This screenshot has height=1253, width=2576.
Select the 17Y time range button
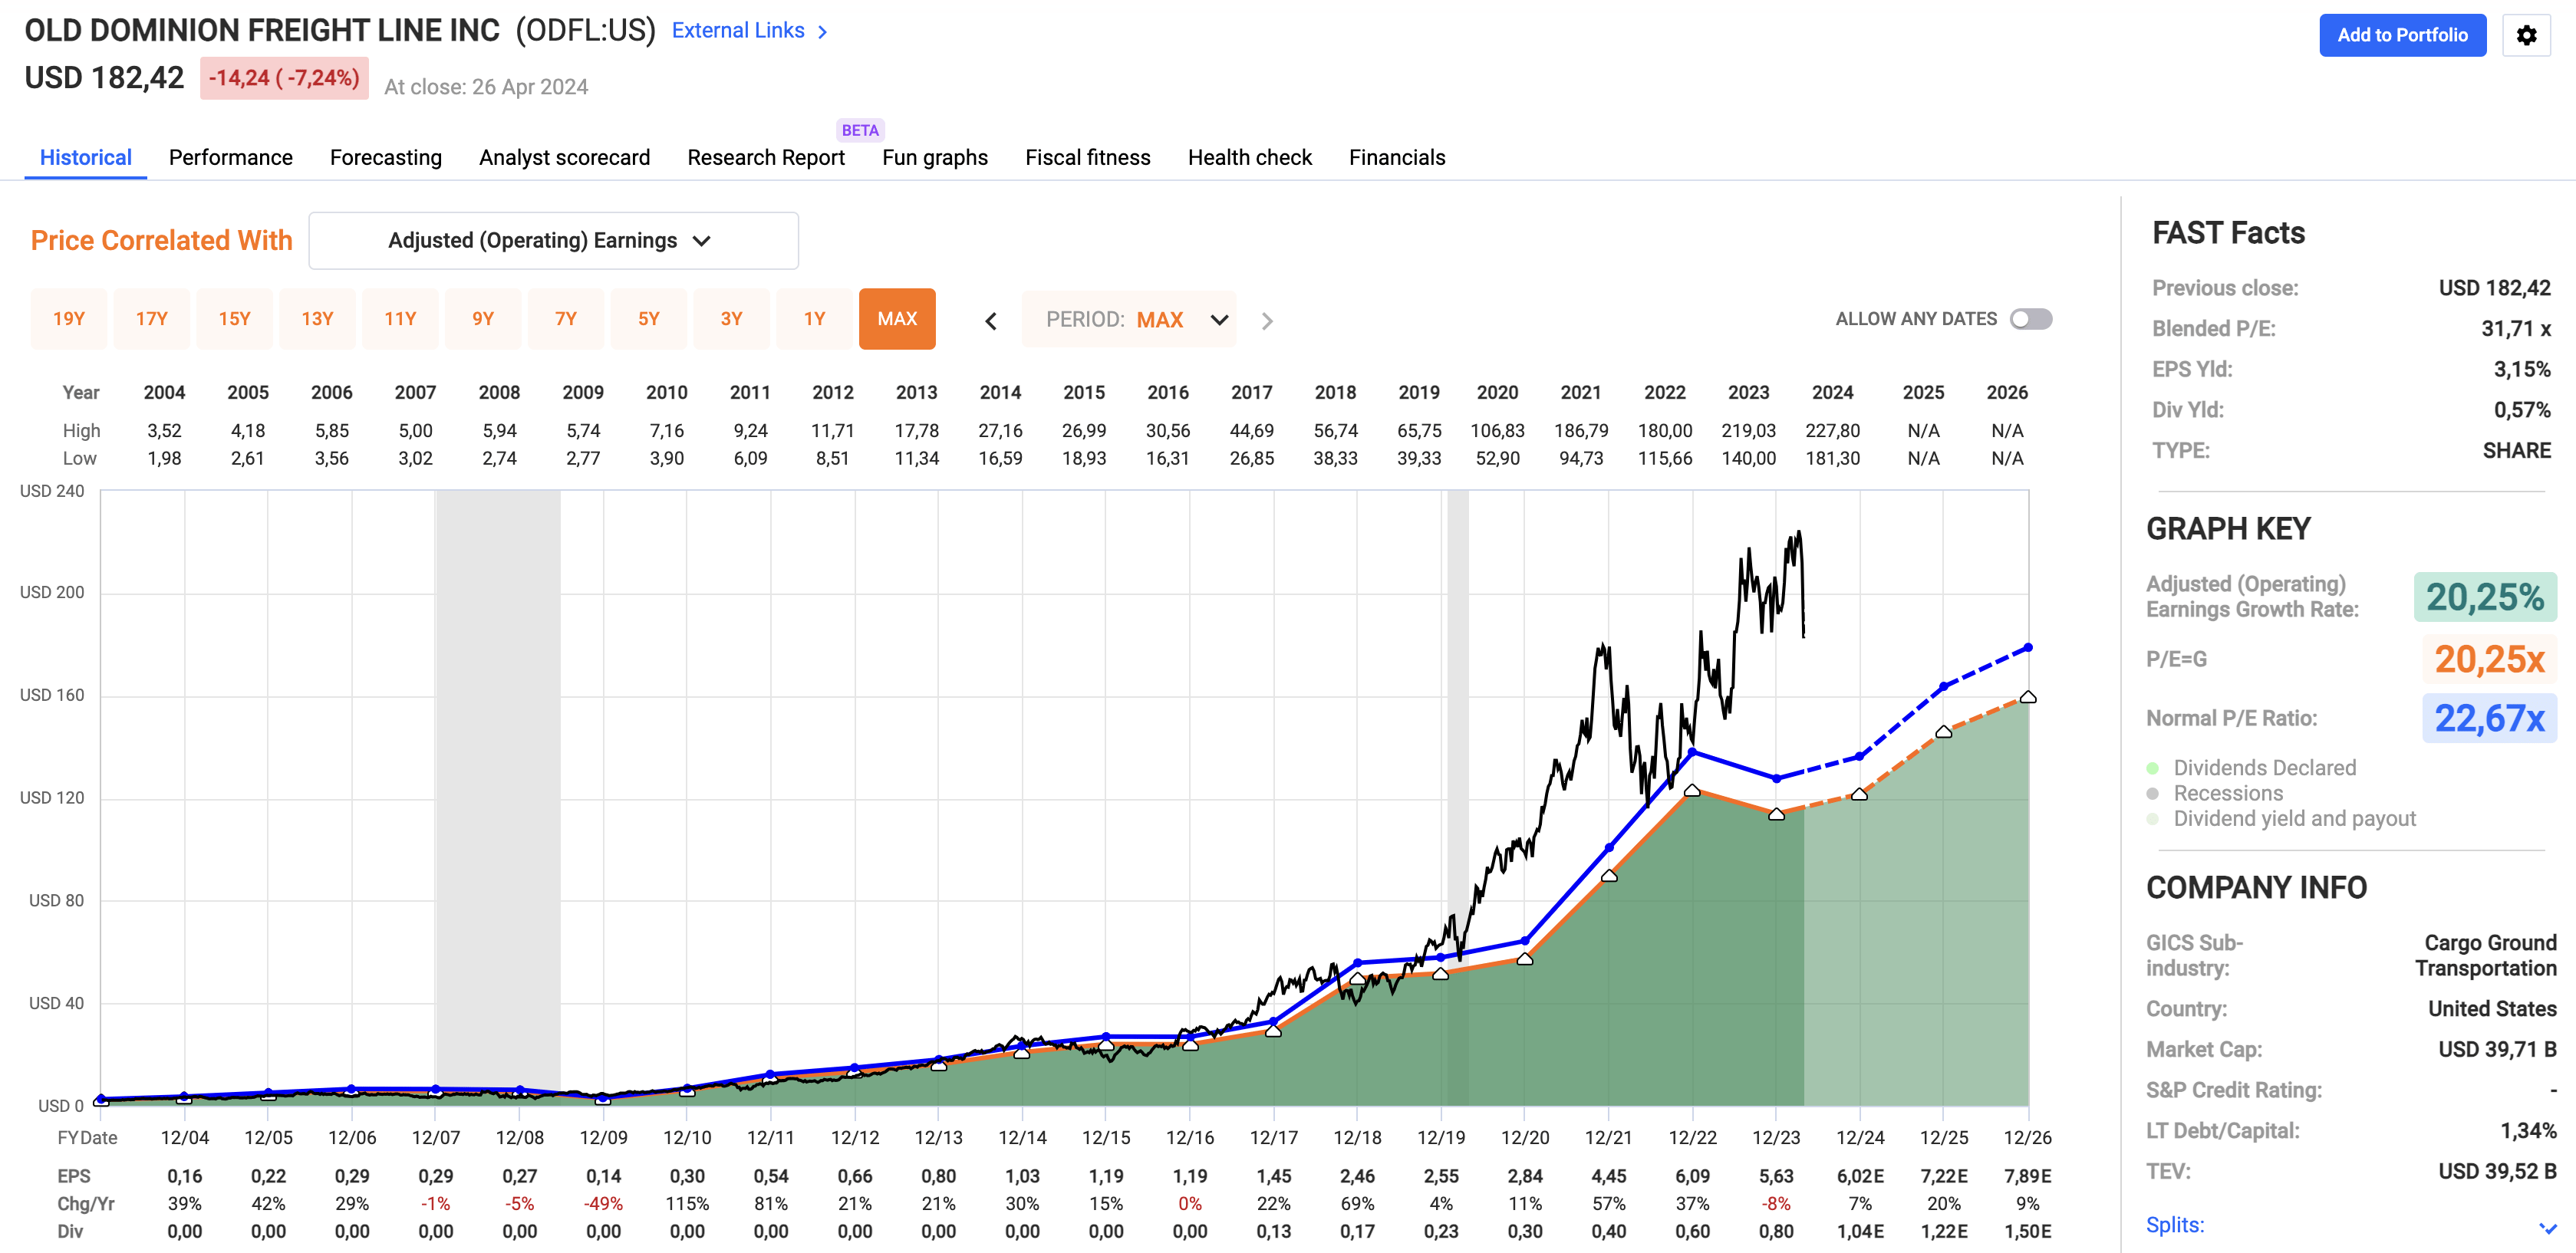coord(152,319)
